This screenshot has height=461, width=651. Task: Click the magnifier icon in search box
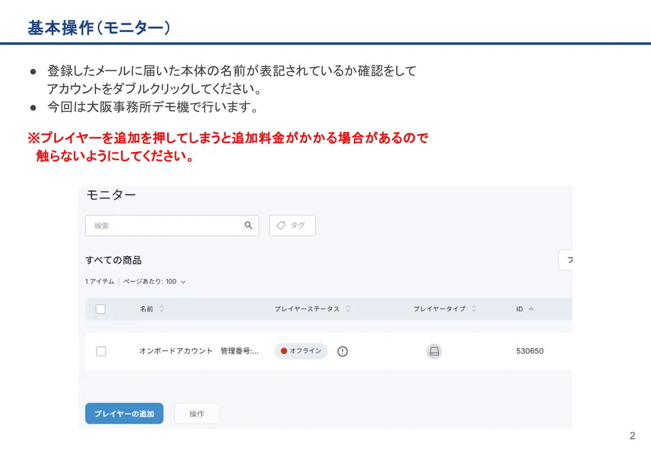point(248,225)
